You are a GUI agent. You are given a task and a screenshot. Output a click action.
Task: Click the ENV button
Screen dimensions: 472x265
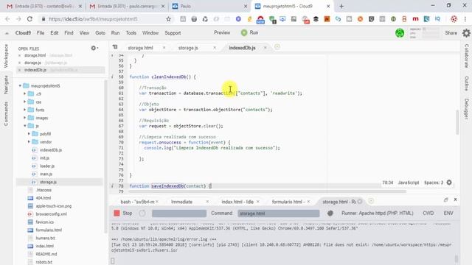pyautogui.click(x=448, y=213)
